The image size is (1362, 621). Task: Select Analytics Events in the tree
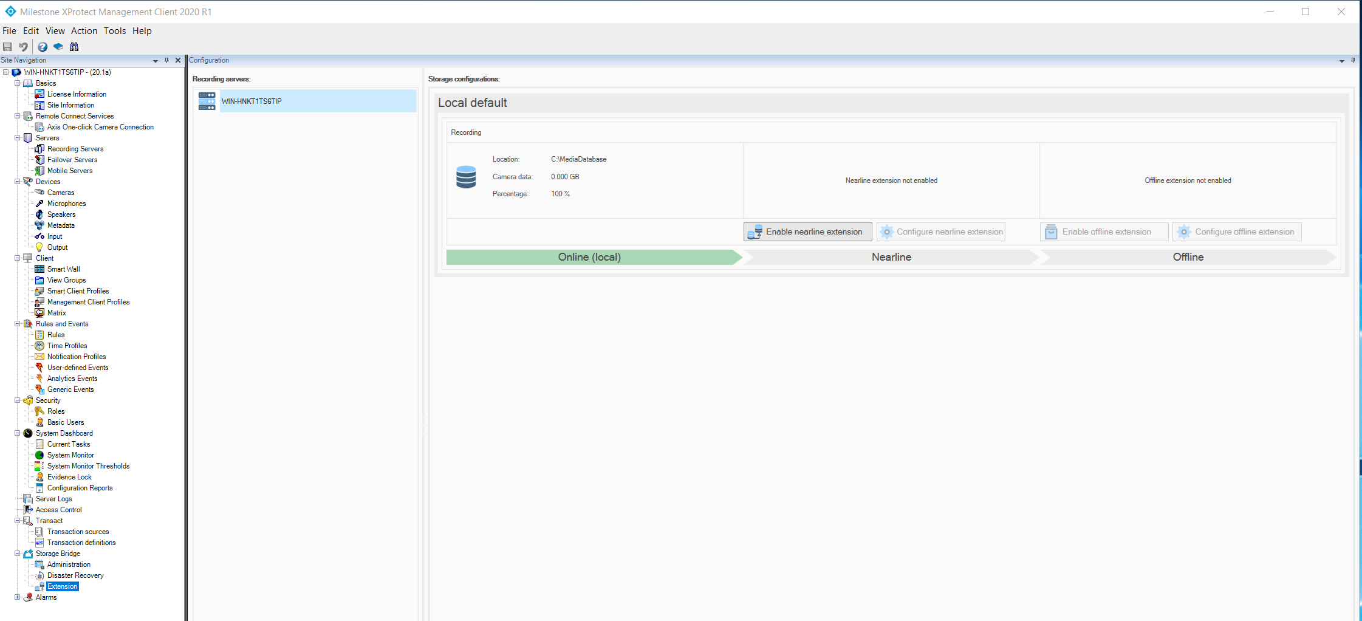click(72, 379)
